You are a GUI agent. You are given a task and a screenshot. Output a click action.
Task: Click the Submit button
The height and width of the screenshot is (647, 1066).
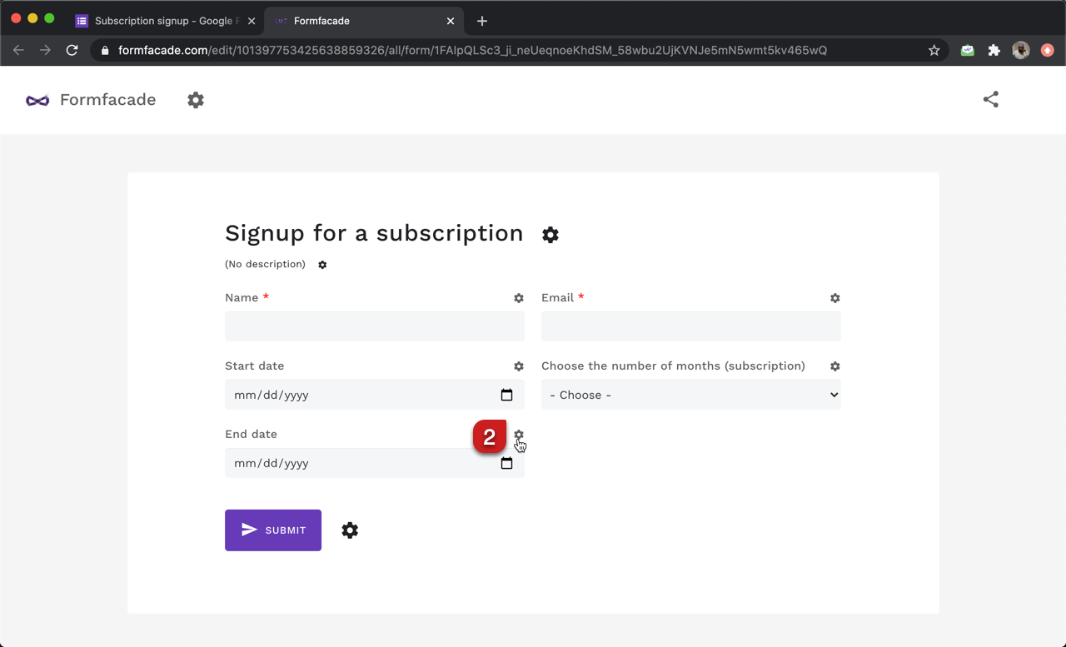(x=273, y=530)
